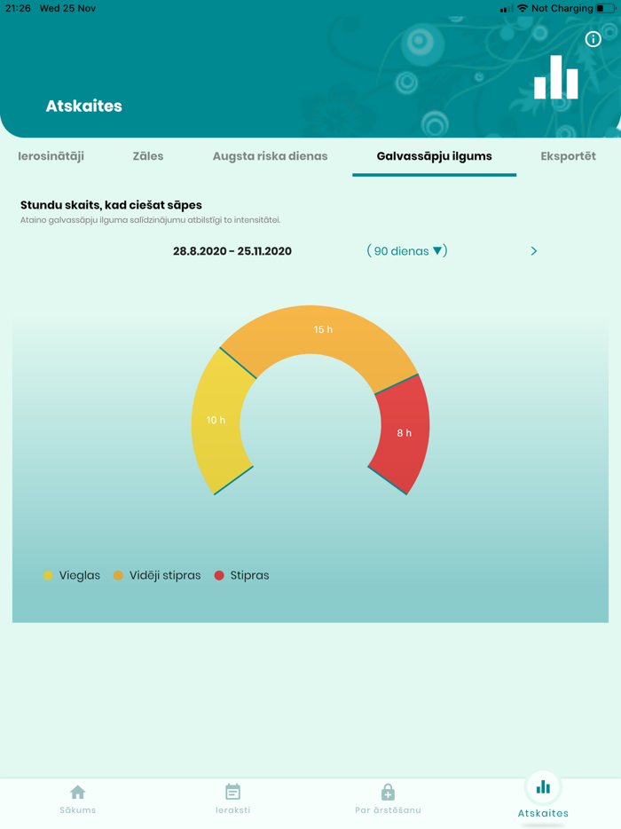Tap the Ieraksti label in bottom bar
Screen dimensions: 621x829
232,810
